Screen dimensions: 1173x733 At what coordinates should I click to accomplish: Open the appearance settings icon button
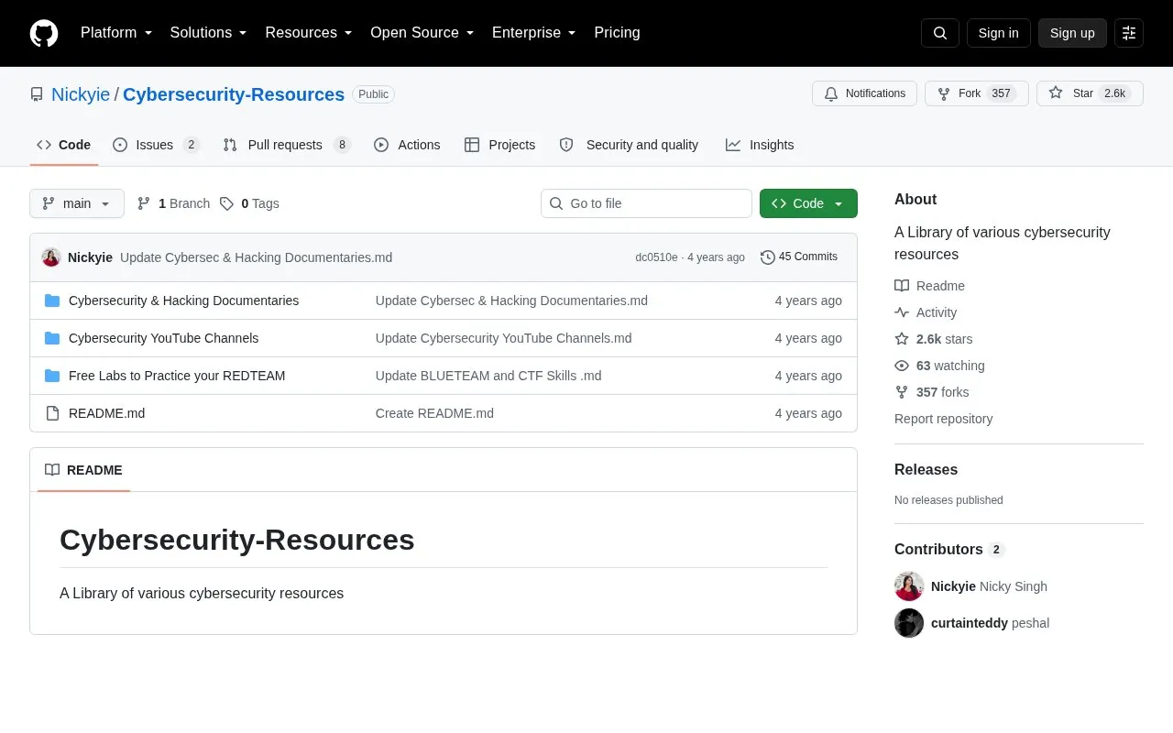pyautogui.click(x=1129, y=33)
